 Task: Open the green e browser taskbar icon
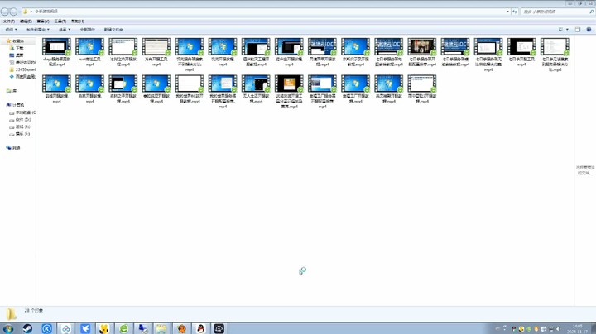pyautogui.click(x=123, y=328)
